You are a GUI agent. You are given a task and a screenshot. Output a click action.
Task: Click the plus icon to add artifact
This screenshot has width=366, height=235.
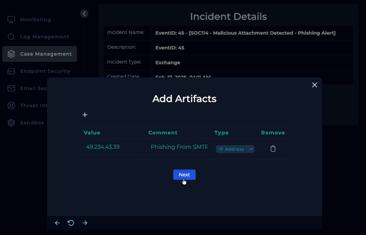pyautogui.click(x=85, y=115)
